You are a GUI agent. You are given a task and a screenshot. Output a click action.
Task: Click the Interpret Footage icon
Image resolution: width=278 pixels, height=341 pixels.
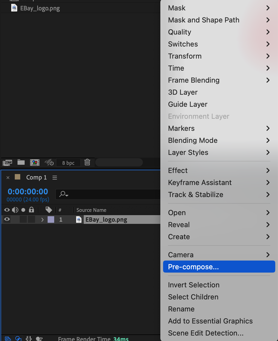pyautogui.click(x=7, y=163)
